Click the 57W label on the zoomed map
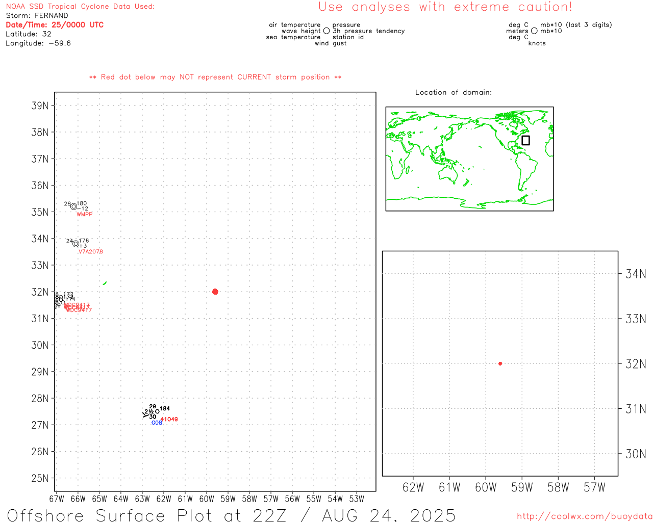Screen dimensions: 653x522 pos(594,488)
